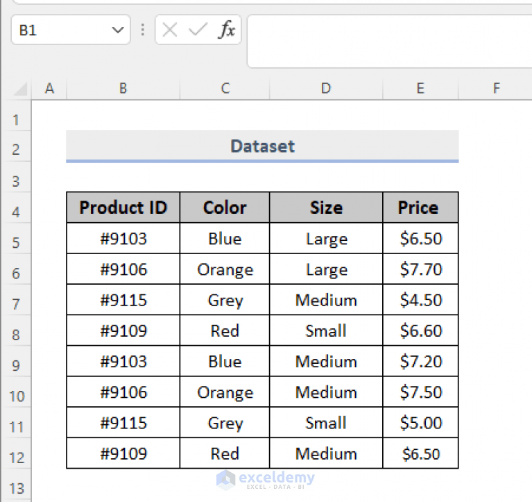Click the Color header cell

tap(225, 207)
